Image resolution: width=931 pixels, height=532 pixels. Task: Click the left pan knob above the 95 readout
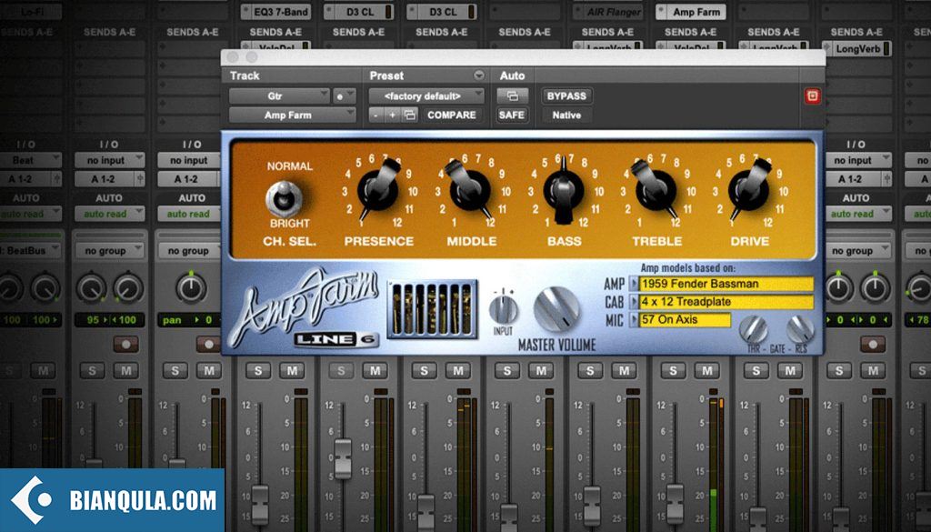pyautogui.click(x=91, y=288)
